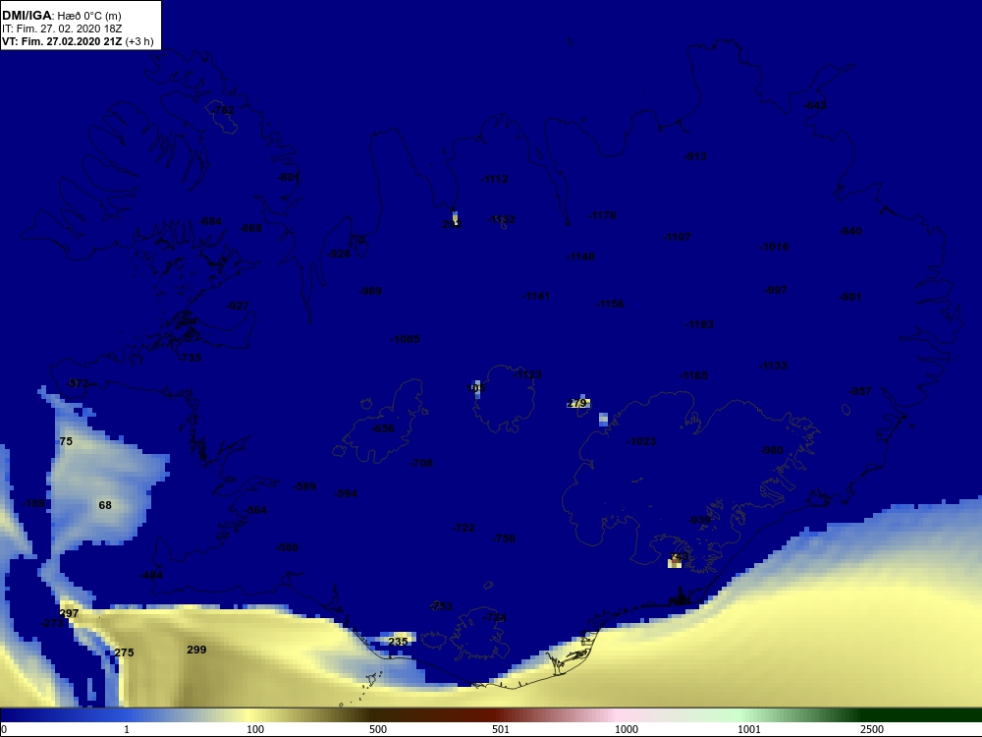
Task: Click the map value '275'
Action: [x=124, y=652]
